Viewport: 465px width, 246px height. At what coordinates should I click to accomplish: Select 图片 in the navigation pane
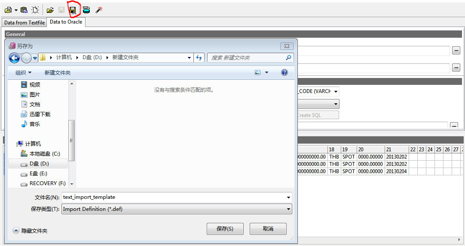pos(35,95)
